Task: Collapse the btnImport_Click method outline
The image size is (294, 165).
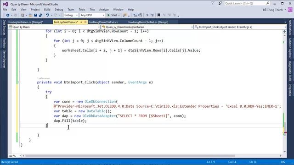Action: (x=19, y=82)
